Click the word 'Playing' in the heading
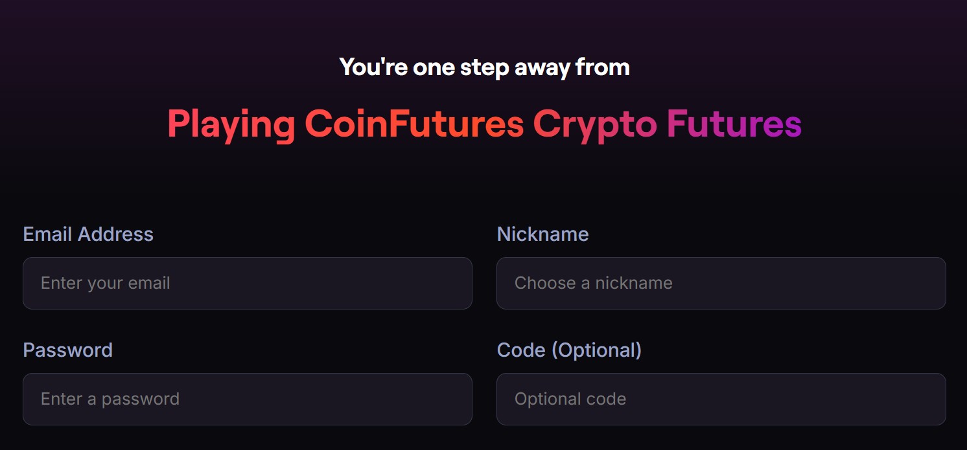The width and height of the screenshot is (967, 450). (231, 123)
